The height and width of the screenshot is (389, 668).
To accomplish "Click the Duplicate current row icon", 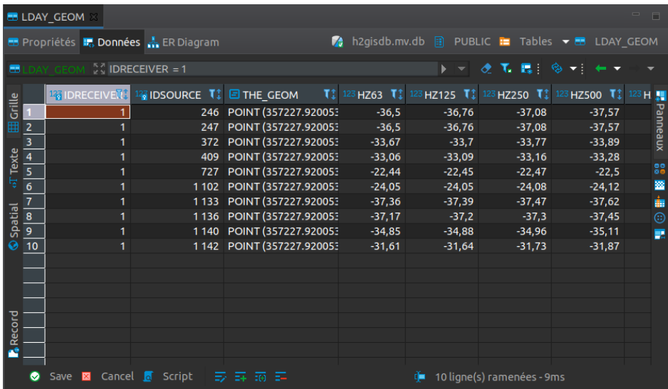I will [261, 377].
